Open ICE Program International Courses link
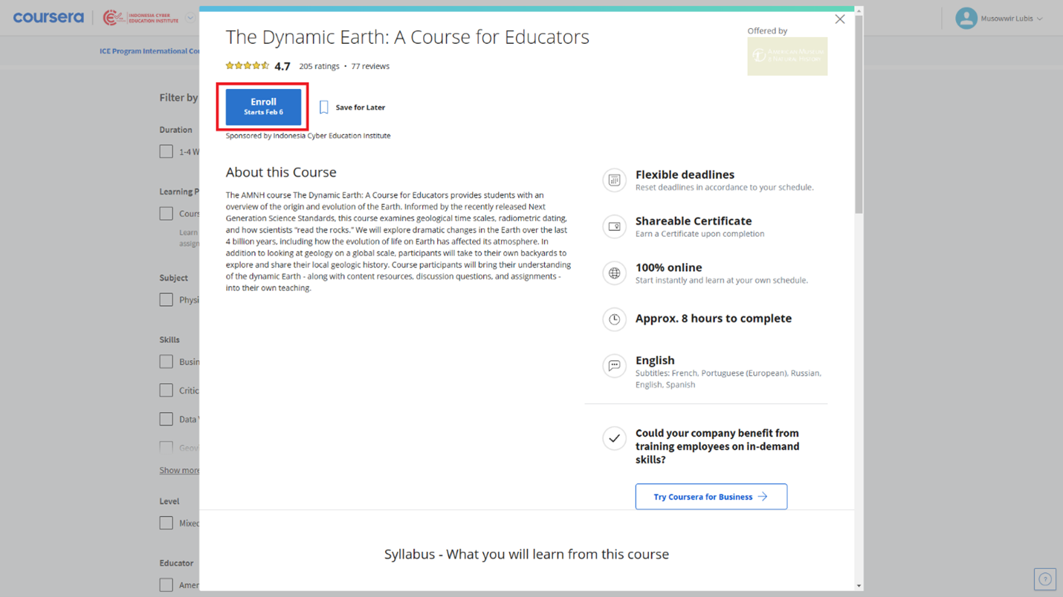The image size is (1063, 597). 149,51
